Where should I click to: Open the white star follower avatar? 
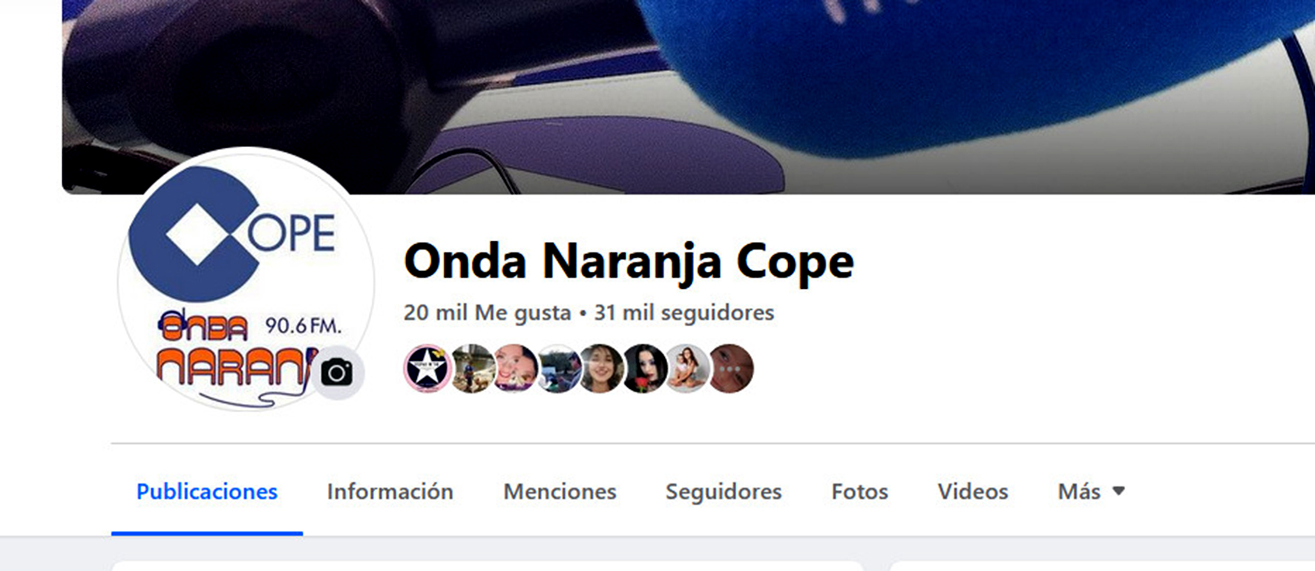pyautogui.click(x=427, y=368)
